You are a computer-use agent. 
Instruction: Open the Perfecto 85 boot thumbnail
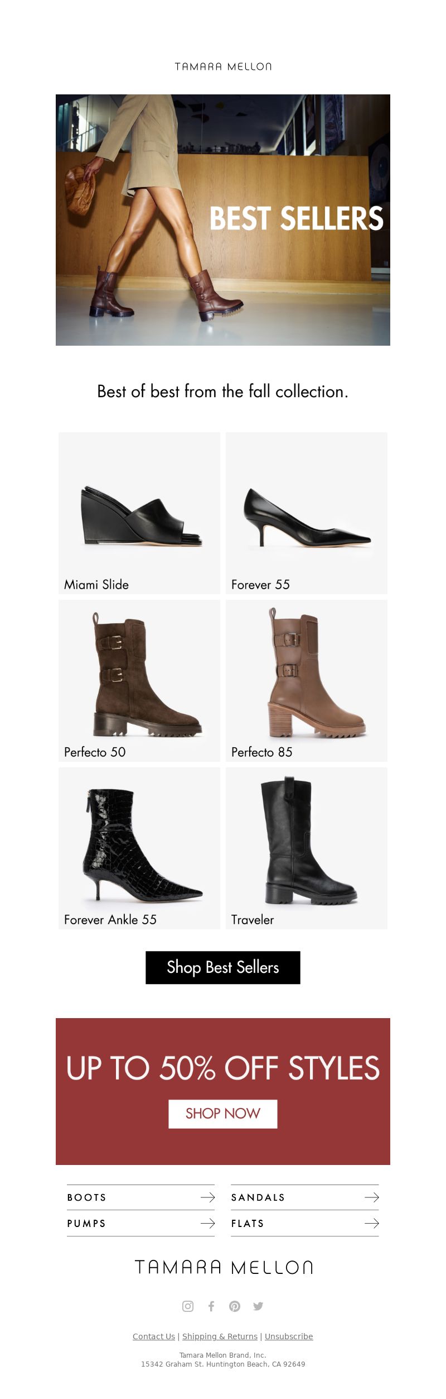click(x=307, y=680)
